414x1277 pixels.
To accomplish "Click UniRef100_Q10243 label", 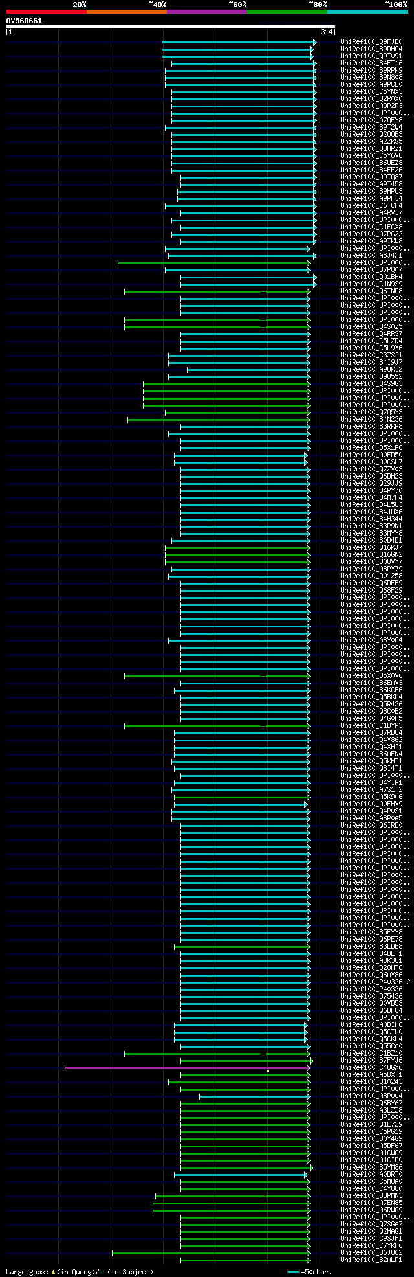I will coord(371,1081).
